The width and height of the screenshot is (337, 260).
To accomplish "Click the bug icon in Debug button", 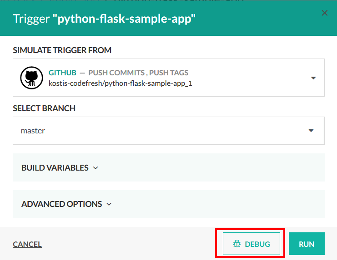I will pos(236,244).
